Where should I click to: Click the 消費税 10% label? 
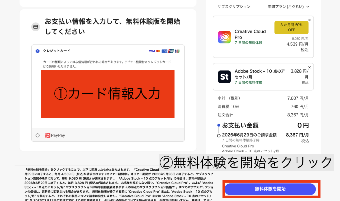click(x=228, y=107)
